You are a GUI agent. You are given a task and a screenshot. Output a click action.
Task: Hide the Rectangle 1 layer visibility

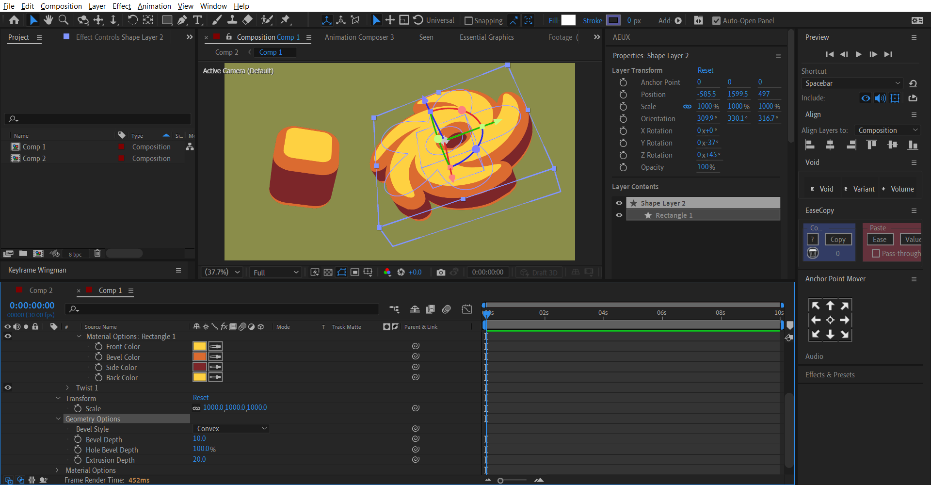(x=619, y=215)
